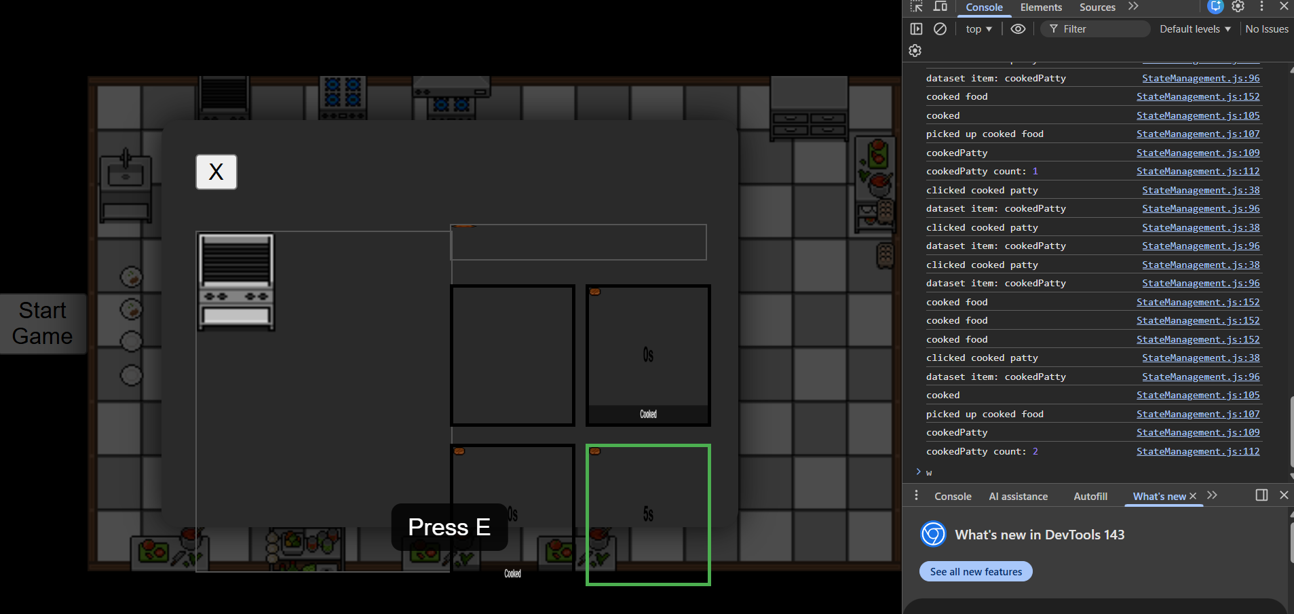Open the AI assistance drawer tab

pyautogui.click(x=1018, y=497)
